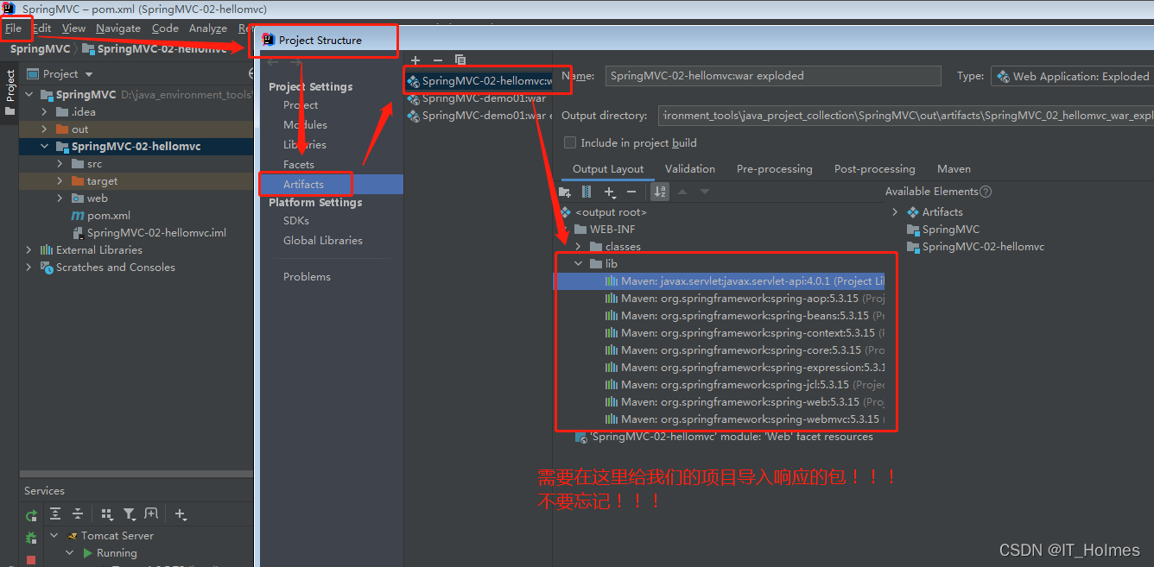Viewport: 1154px width, 567px height.
Task: Open the Project tool window sidebar tab
Action: pos(10,92)
